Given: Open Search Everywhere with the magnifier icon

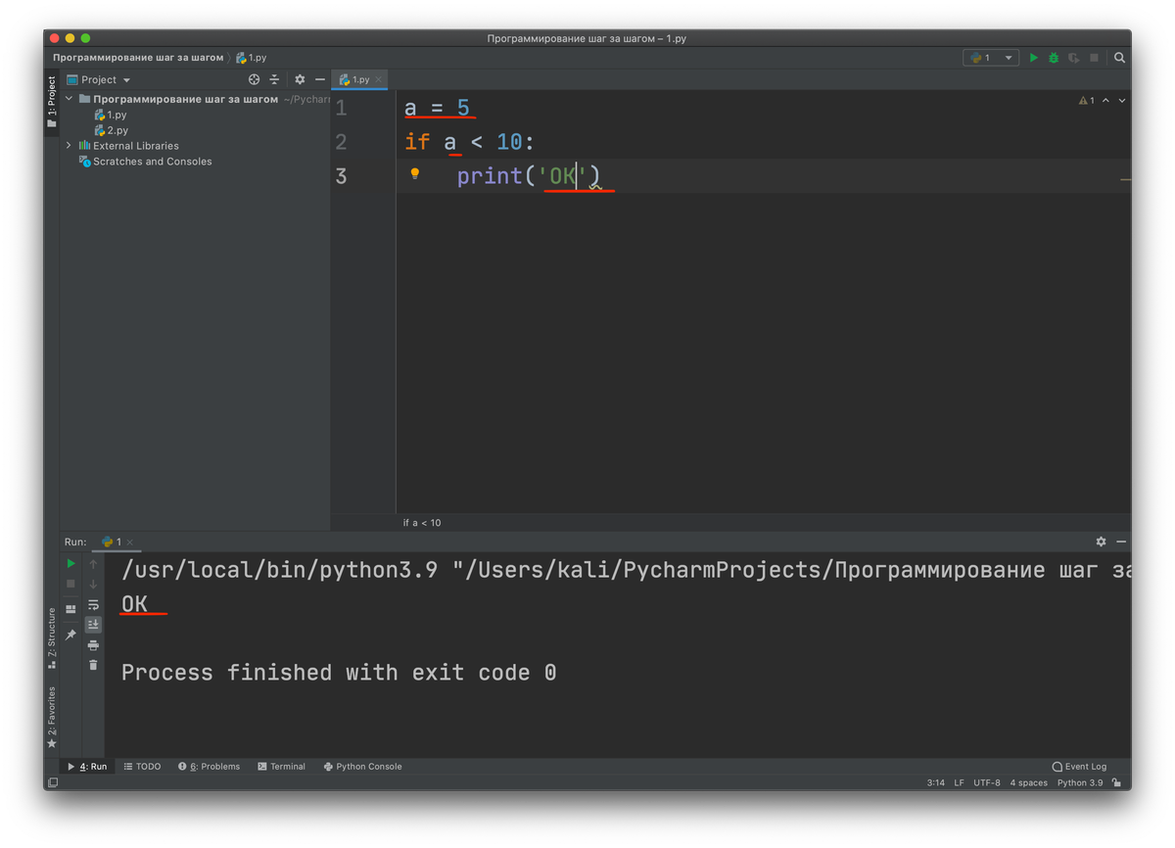Looking at the screenshot, I should click(x=1119, y=58).
